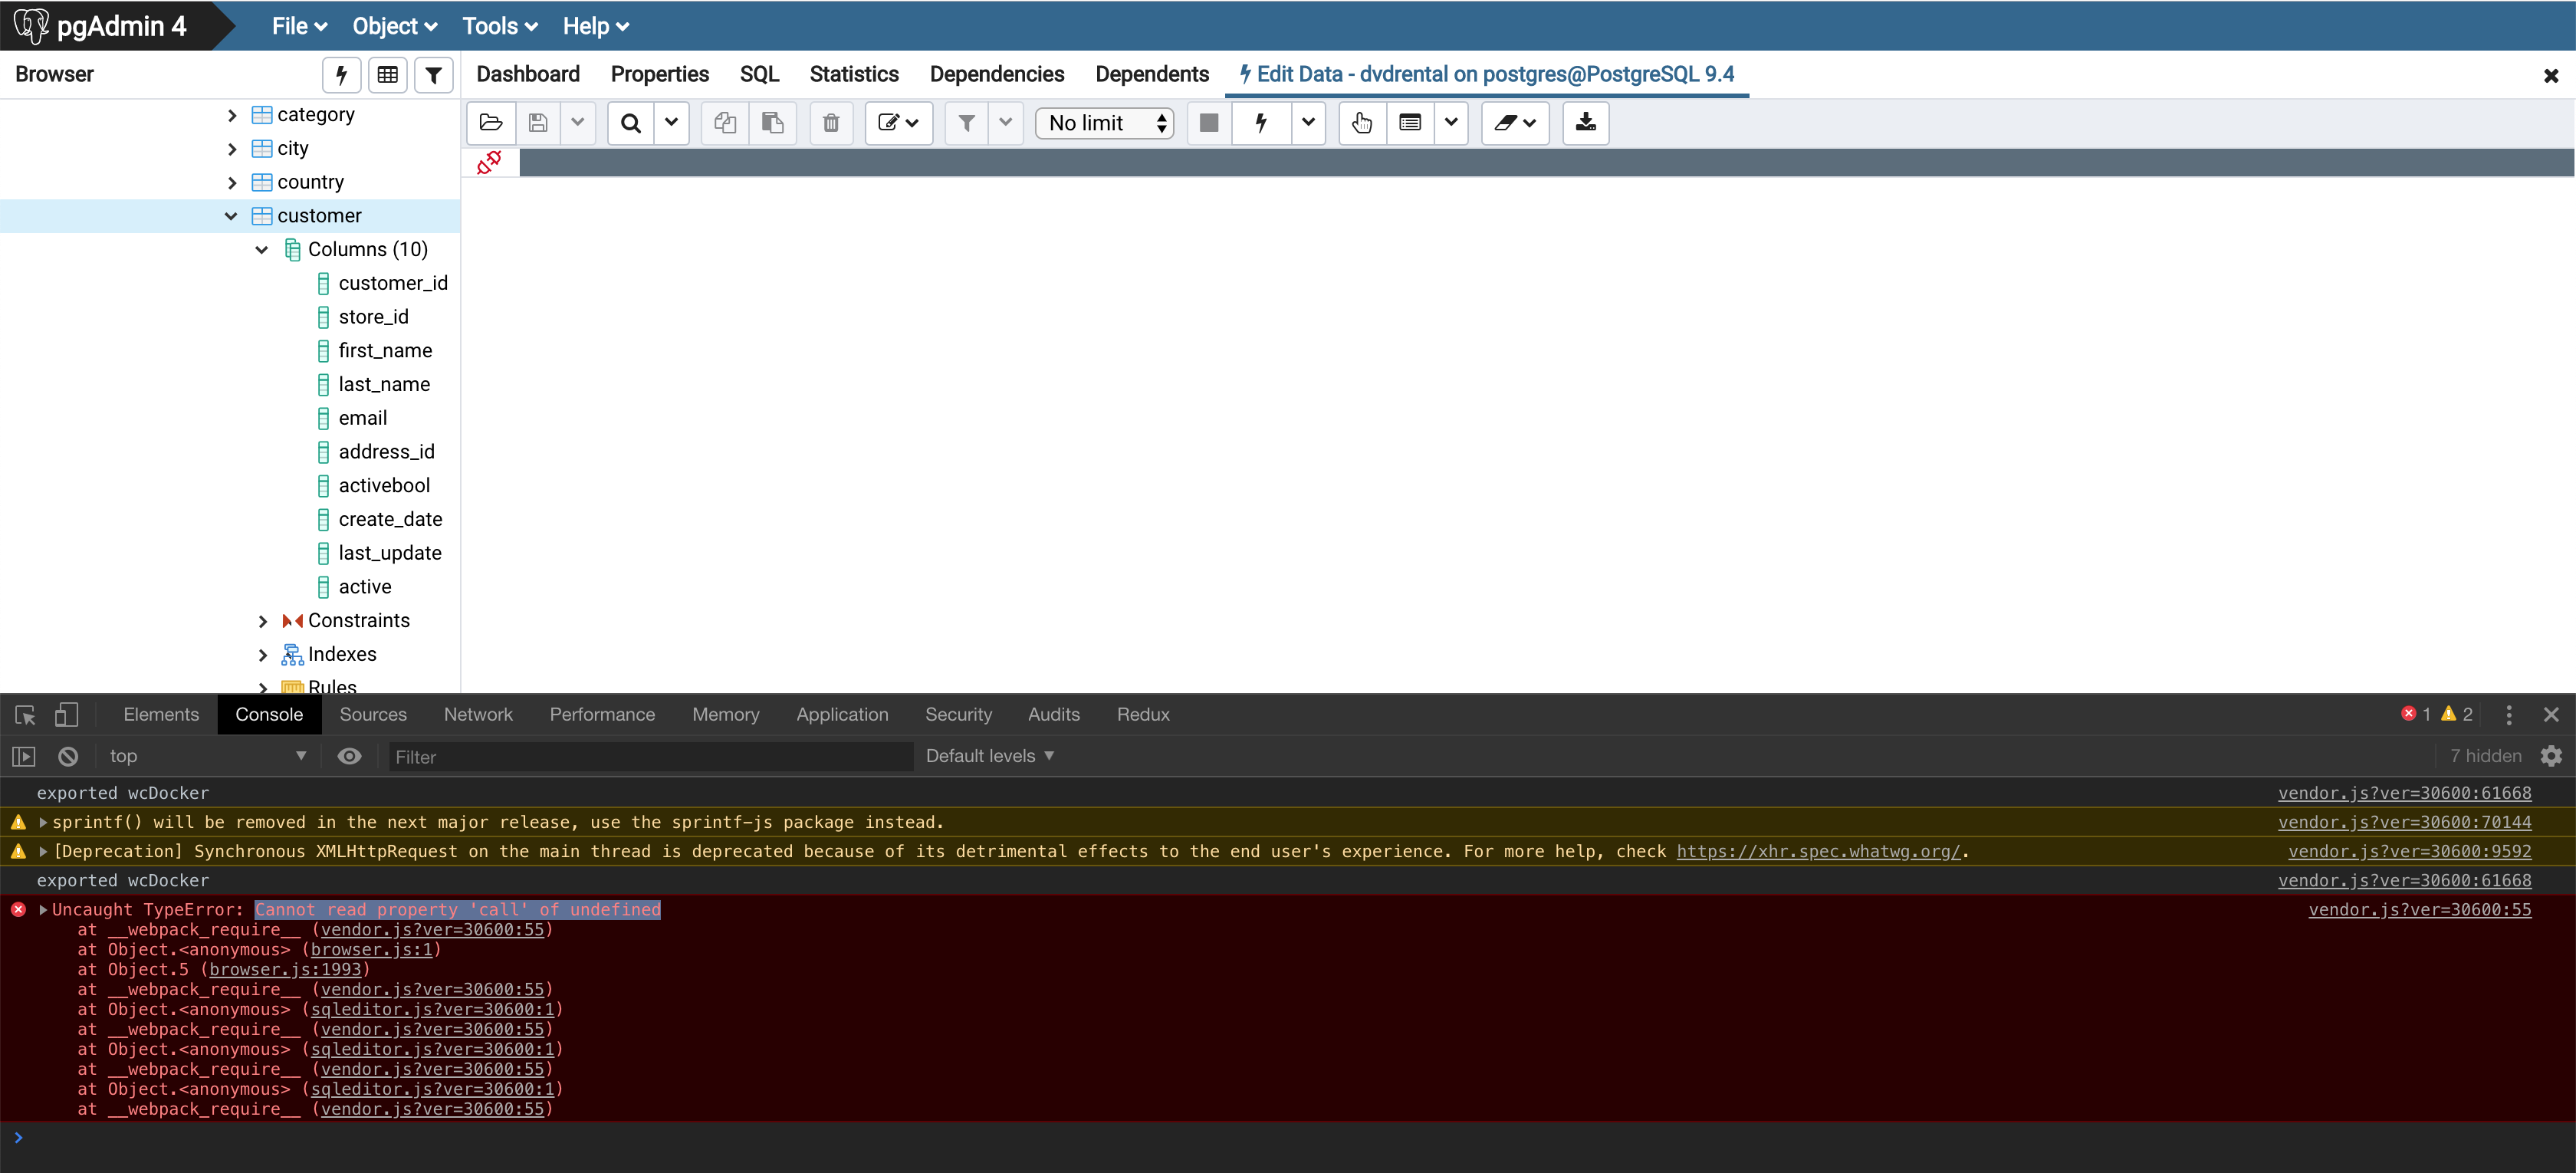Click the Explain hand pointer icon
The width and height of the screenshot is (2576, 1173).
point(1361,123)
